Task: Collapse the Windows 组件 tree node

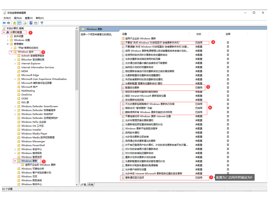Action: 11,52
